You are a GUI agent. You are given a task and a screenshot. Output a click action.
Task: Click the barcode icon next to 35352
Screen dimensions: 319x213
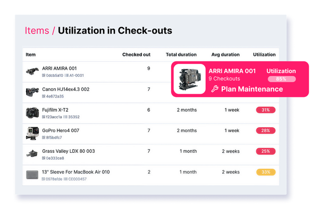(x=65, y=117)
